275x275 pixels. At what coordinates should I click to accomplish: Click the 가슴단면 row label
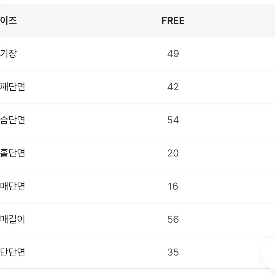coord(13,120)
